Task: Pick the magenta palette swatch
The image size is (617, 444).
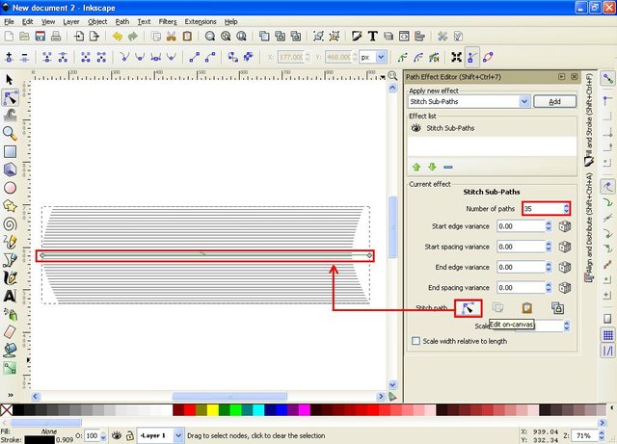Action: pyautogui.click(x=305, y=410)
